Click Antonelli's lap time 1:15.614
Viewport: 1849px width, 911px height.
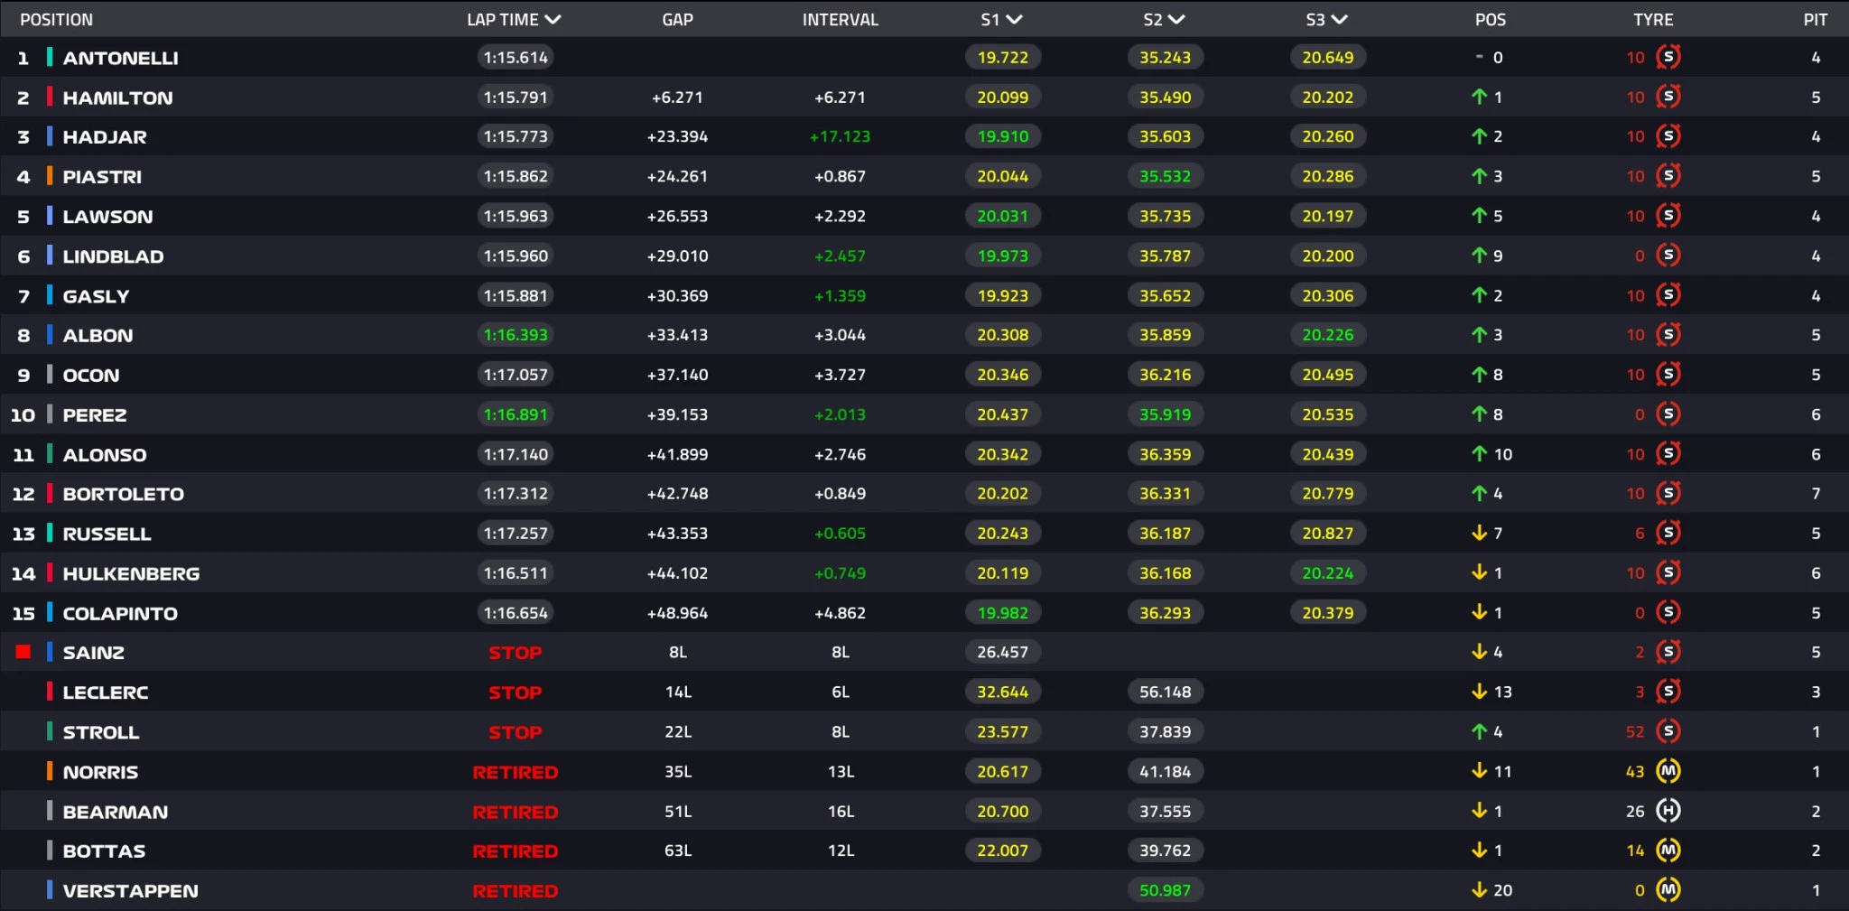(516, 58)
